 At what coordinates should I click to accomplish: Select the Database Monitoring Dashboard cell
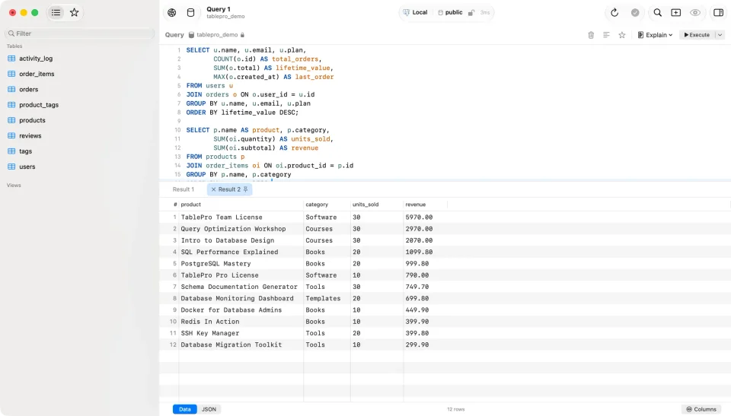coord(241,299)
